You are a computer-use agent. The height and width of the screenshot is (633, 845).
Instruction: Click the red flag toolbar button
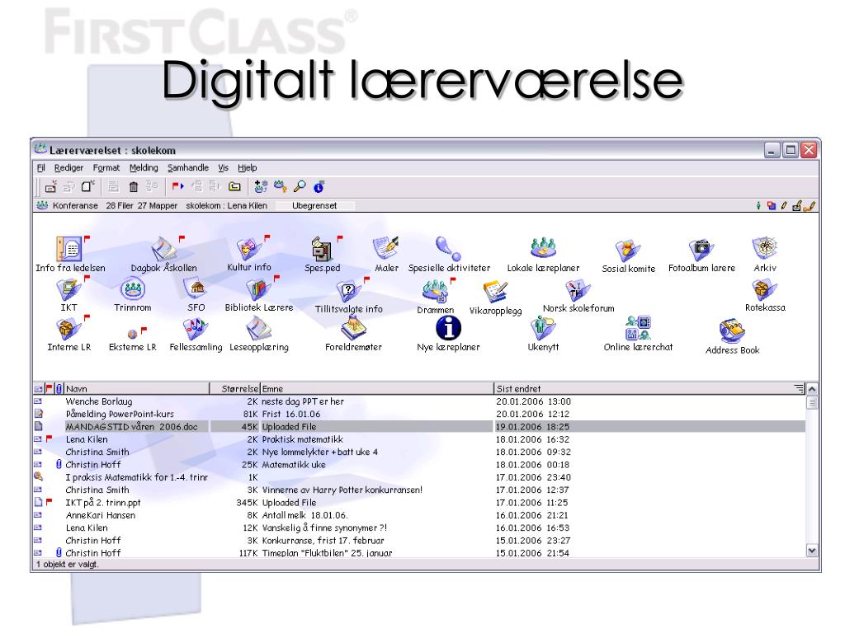coord(178,187)
